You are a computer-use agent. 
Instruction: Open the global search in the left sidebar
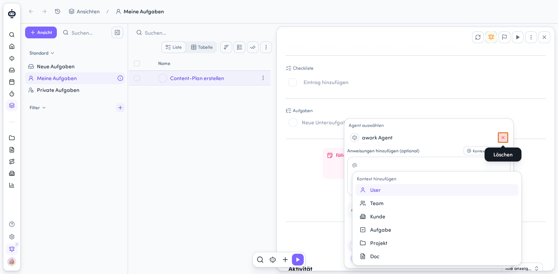[x=12, y=35]
